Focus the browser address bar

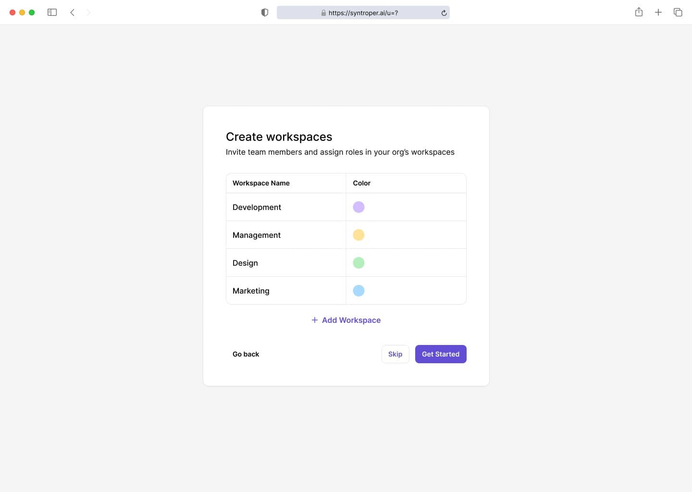tap(363, 13)
